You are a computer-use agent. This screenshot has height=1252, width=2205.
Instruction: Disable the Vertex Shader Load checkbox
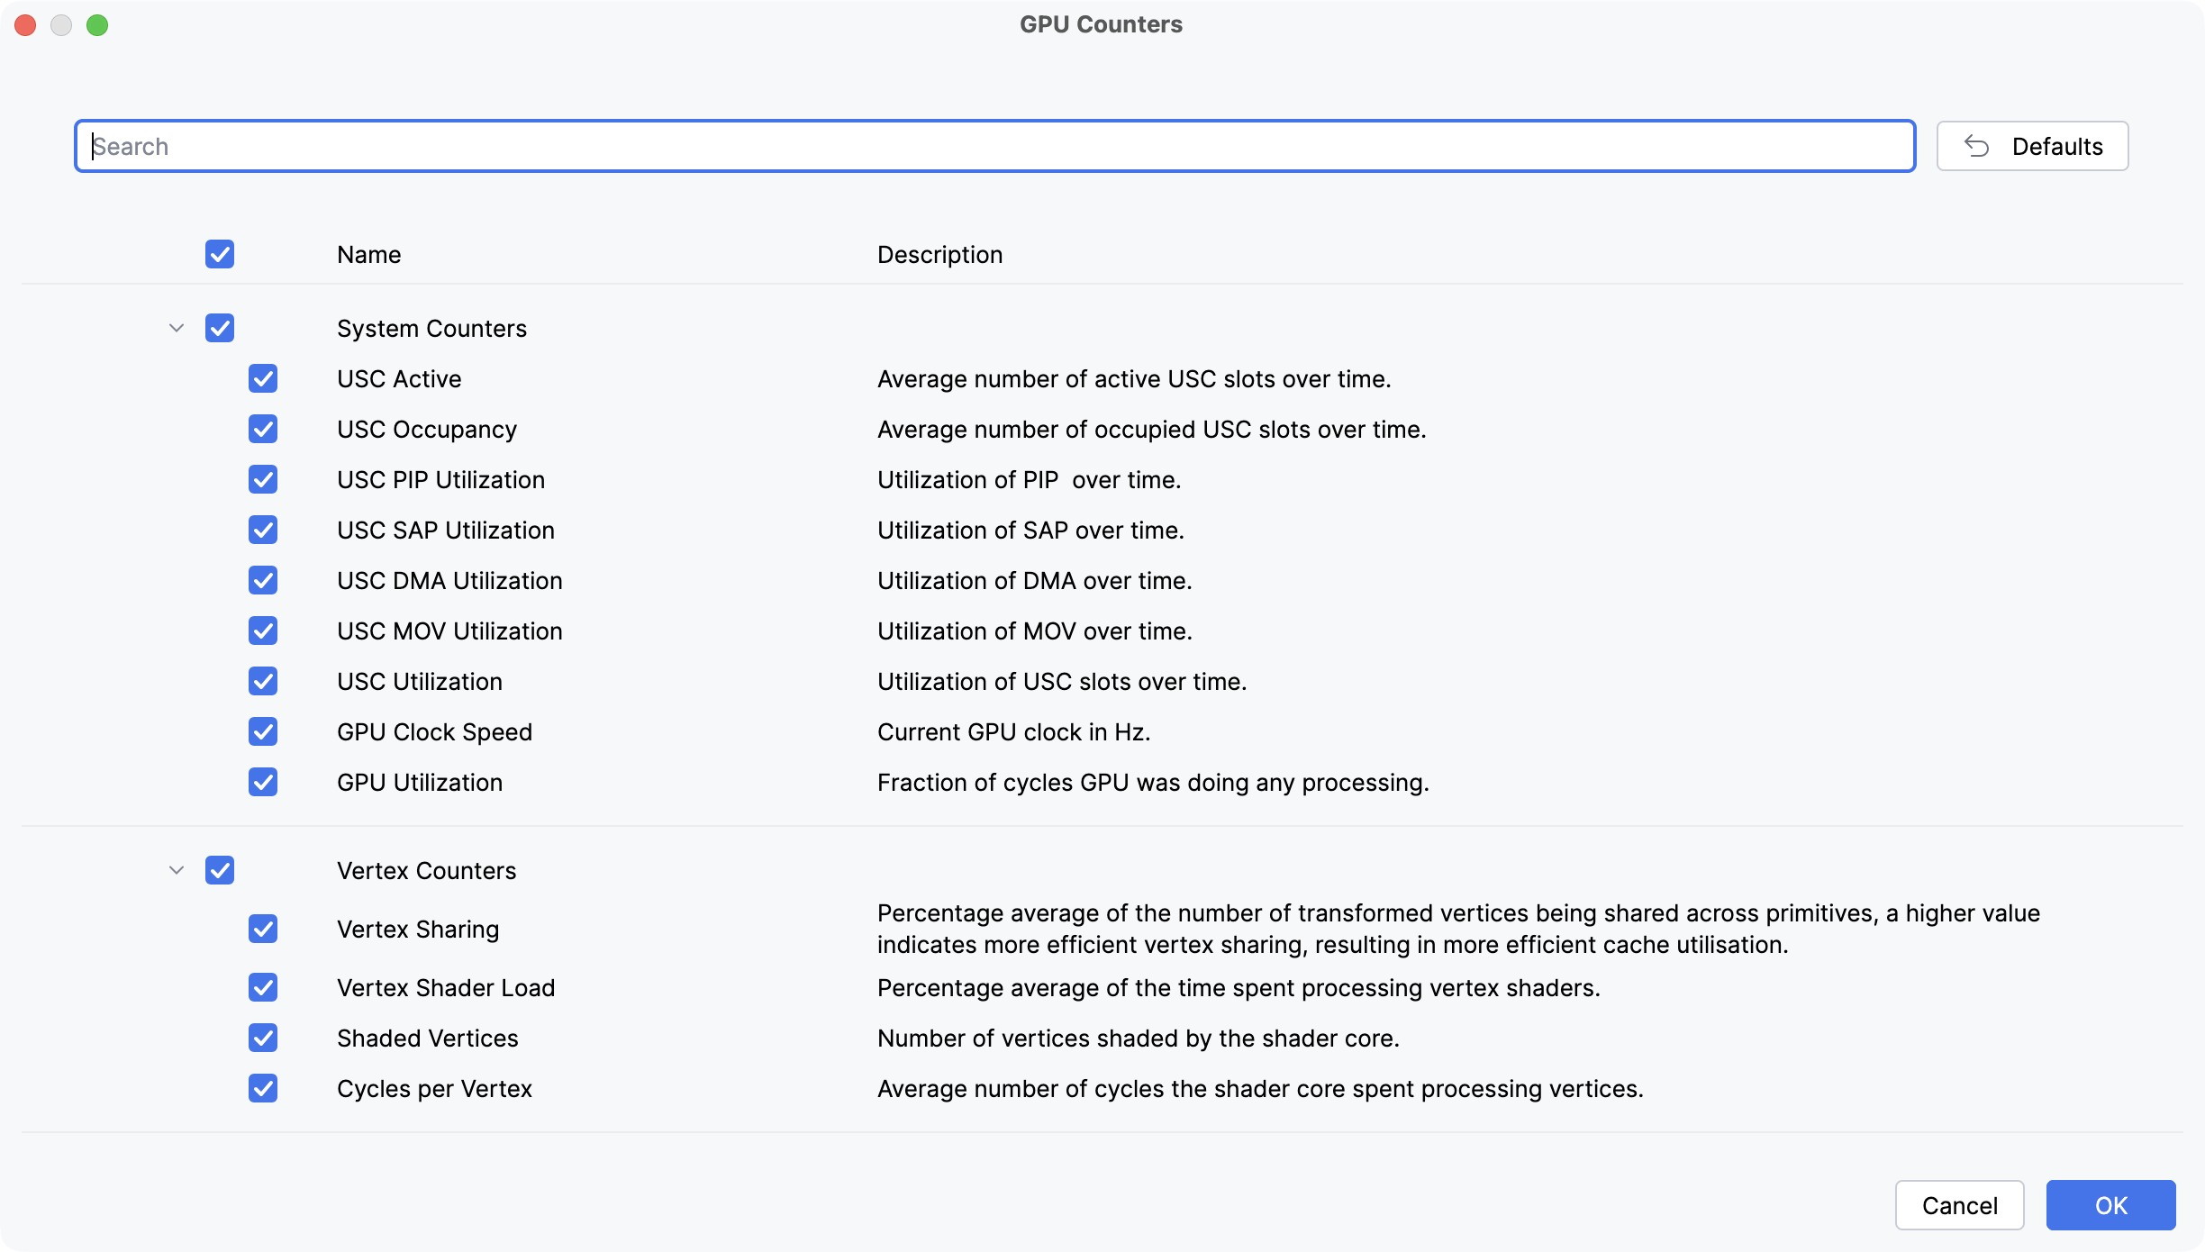(263, 987)
